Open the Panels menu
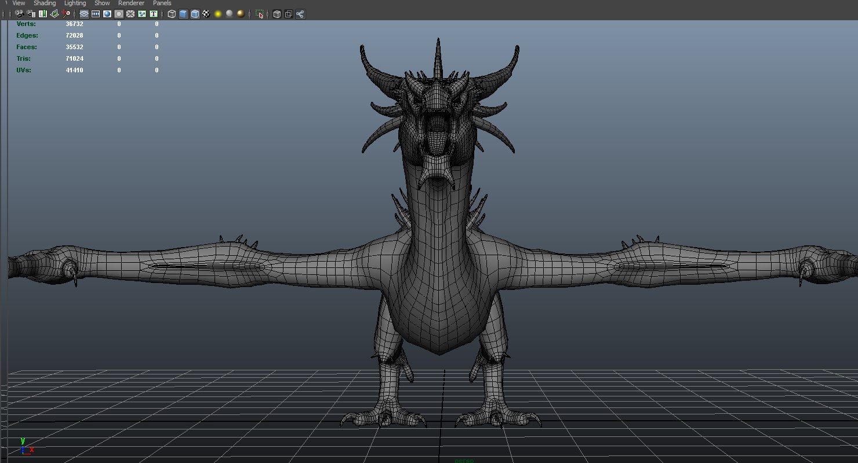The width and height of the screenshot is (858, 463). tap(162, 3)
